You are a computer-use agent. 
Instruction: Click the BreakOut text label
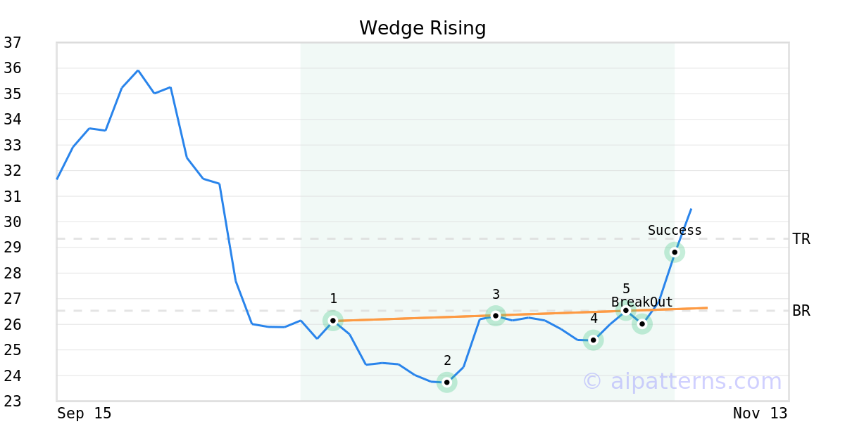pos(641,302)
